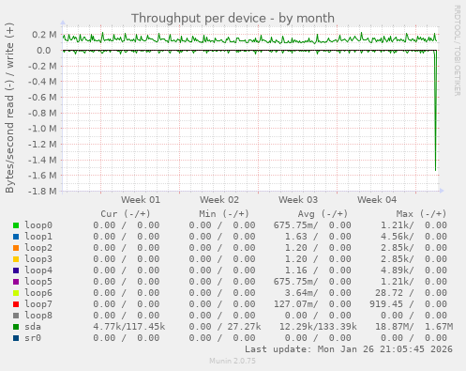Screen dimensions: 466x371
Task: Select the loop3 yellow legend swatch
Action: pos(16,259)
